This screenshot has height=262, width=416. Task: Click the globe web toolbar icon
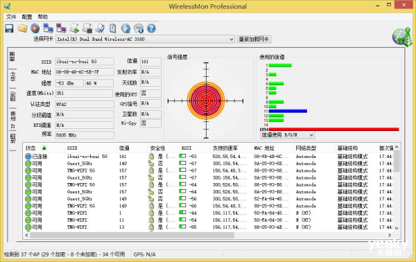pos(125,28)
